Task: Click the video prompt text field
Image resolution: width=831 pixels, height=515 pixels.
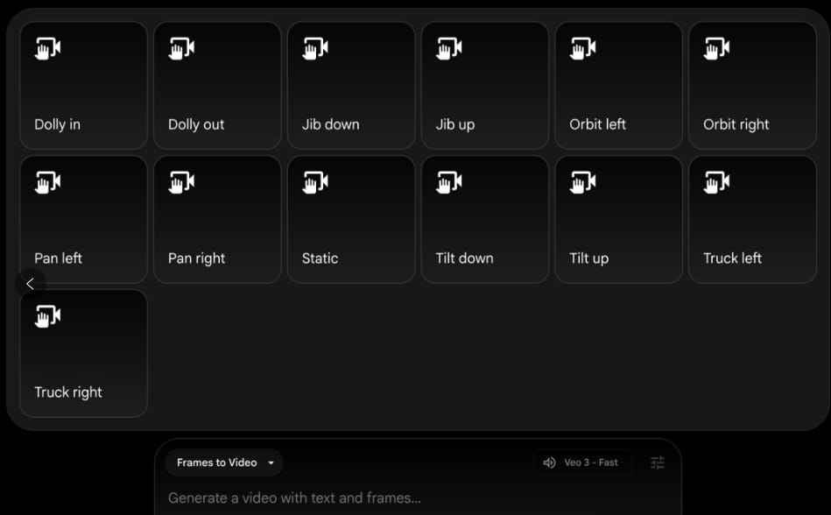Action: [x=418, y=498]
